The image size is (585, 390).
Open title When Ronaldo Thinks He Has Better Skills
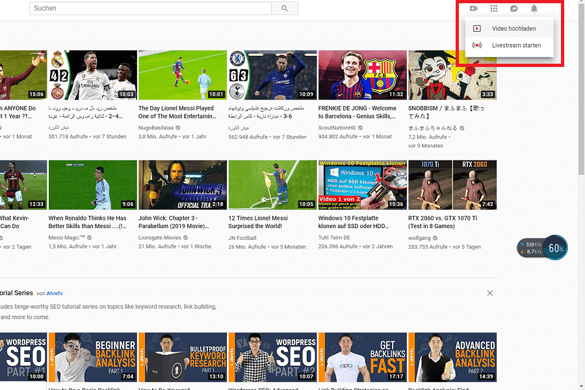(87, 222)
